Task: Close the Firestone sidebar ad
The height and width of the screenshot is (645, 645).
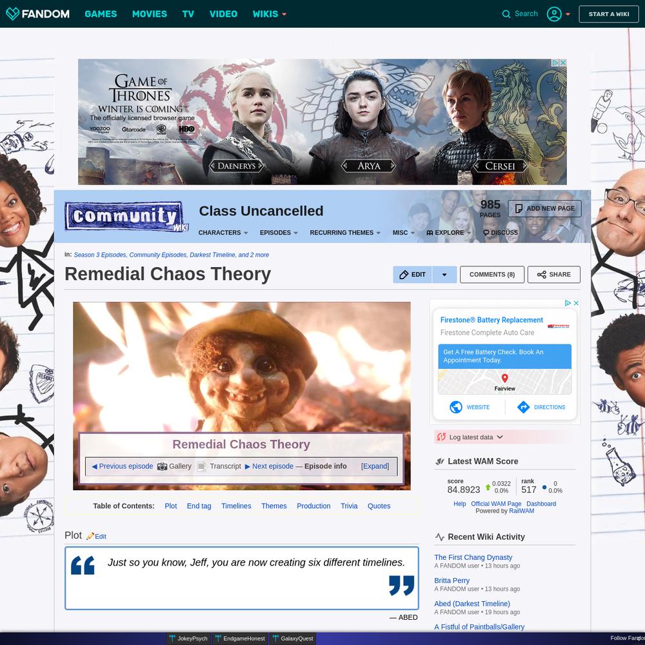Action: pyautogui.click(x=576, y=303)
